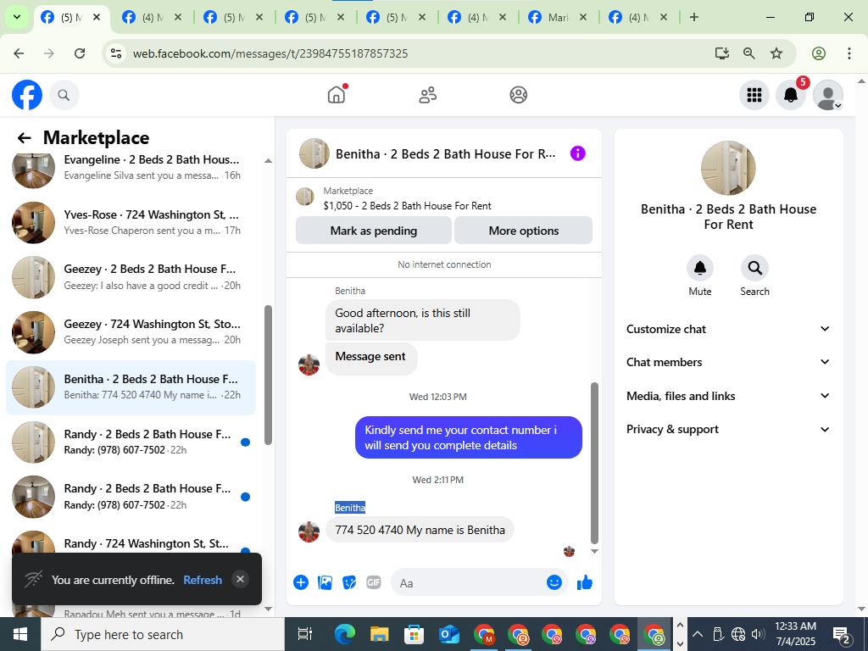868x651 pixels.
Task: Open the Chrome zoom magnifier icon
Action: 748,53
